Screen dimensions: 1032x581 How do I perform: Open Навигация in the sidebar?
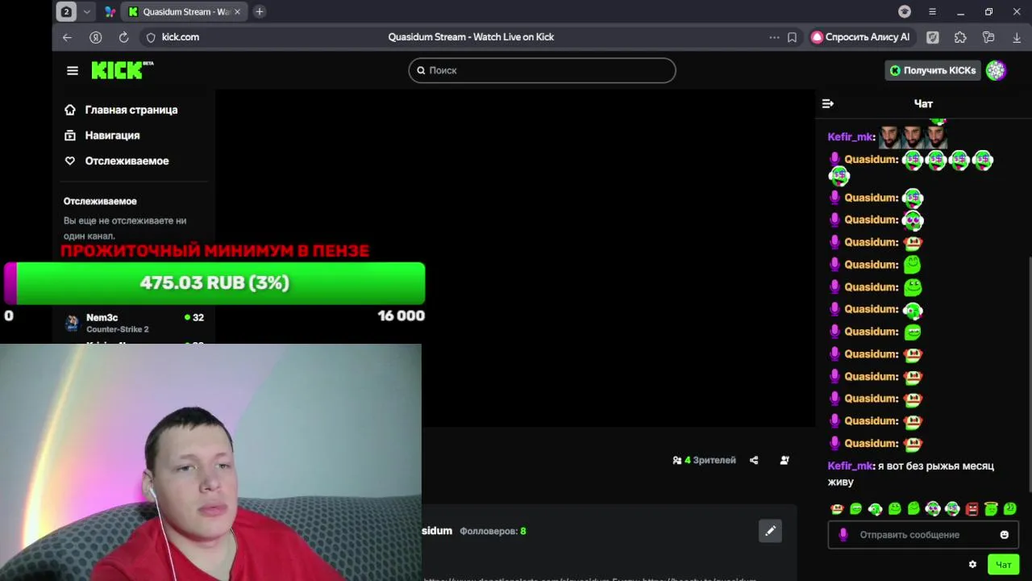tap(102, 136)
